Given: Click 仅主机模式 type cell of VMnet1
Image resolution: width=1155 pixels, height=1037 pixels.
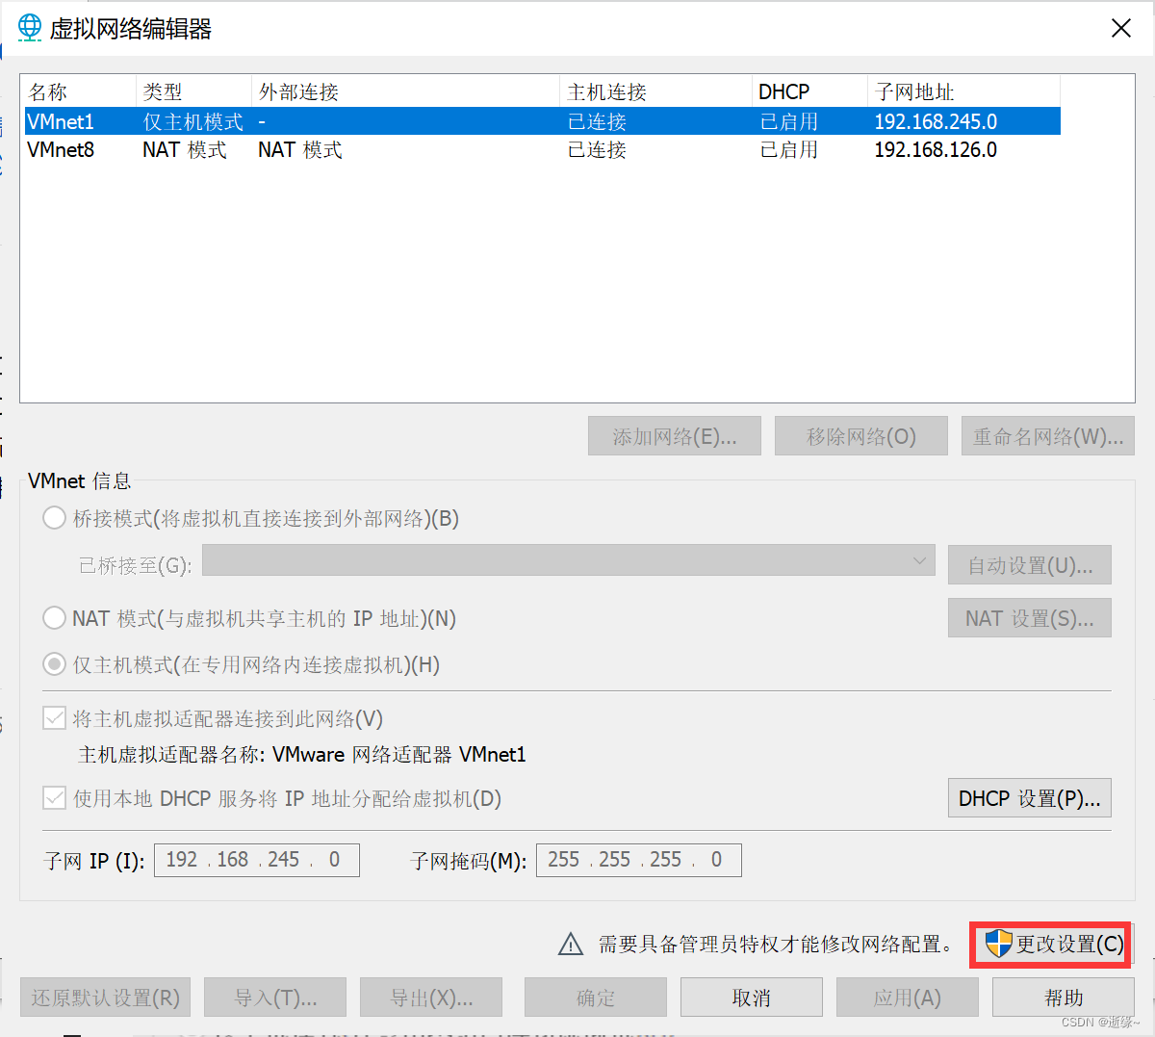Looking at the screenshot, I should point(192,121).
